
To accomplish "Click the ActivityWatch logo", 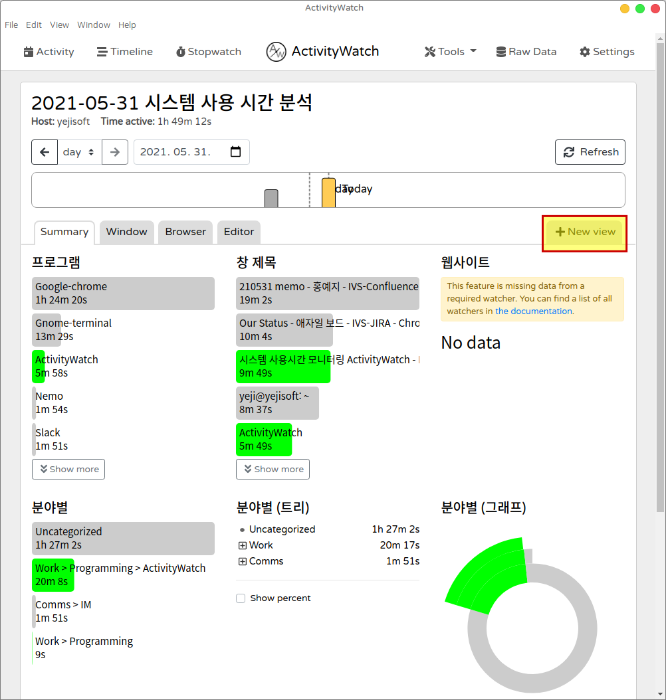I will point(276,52).
